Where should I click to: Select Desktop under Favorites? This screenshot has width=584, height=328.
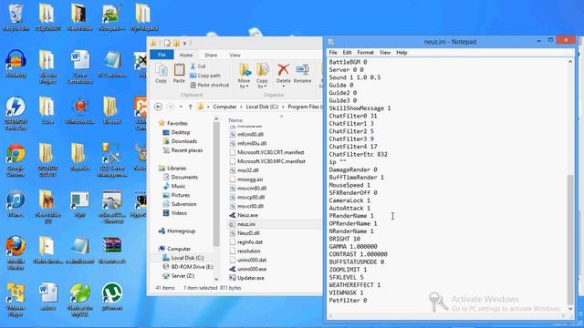pos(176,132)
